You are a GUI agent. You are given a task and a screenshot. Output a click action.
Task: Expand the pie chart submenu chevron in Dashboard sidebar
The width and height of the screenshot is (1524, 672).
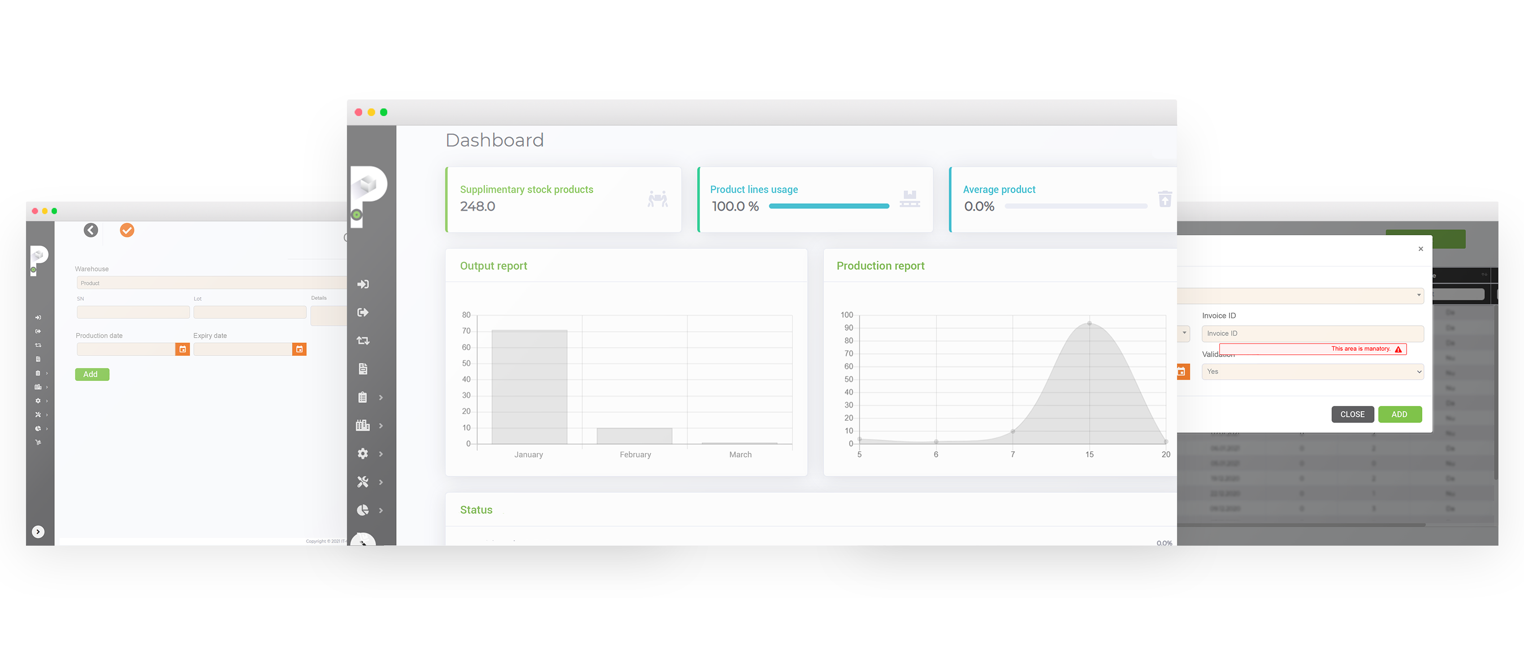[381, 511]
